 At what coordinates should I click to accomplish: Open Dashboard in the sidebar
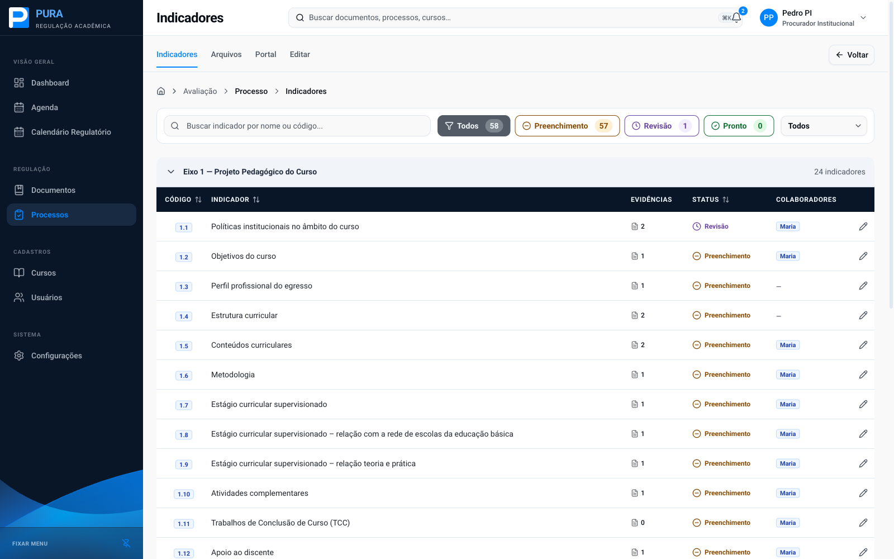[72, 83]
